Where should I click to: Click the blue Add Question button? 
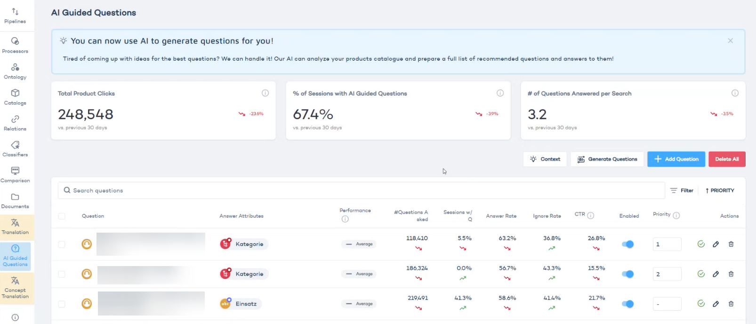pos(676,159)
